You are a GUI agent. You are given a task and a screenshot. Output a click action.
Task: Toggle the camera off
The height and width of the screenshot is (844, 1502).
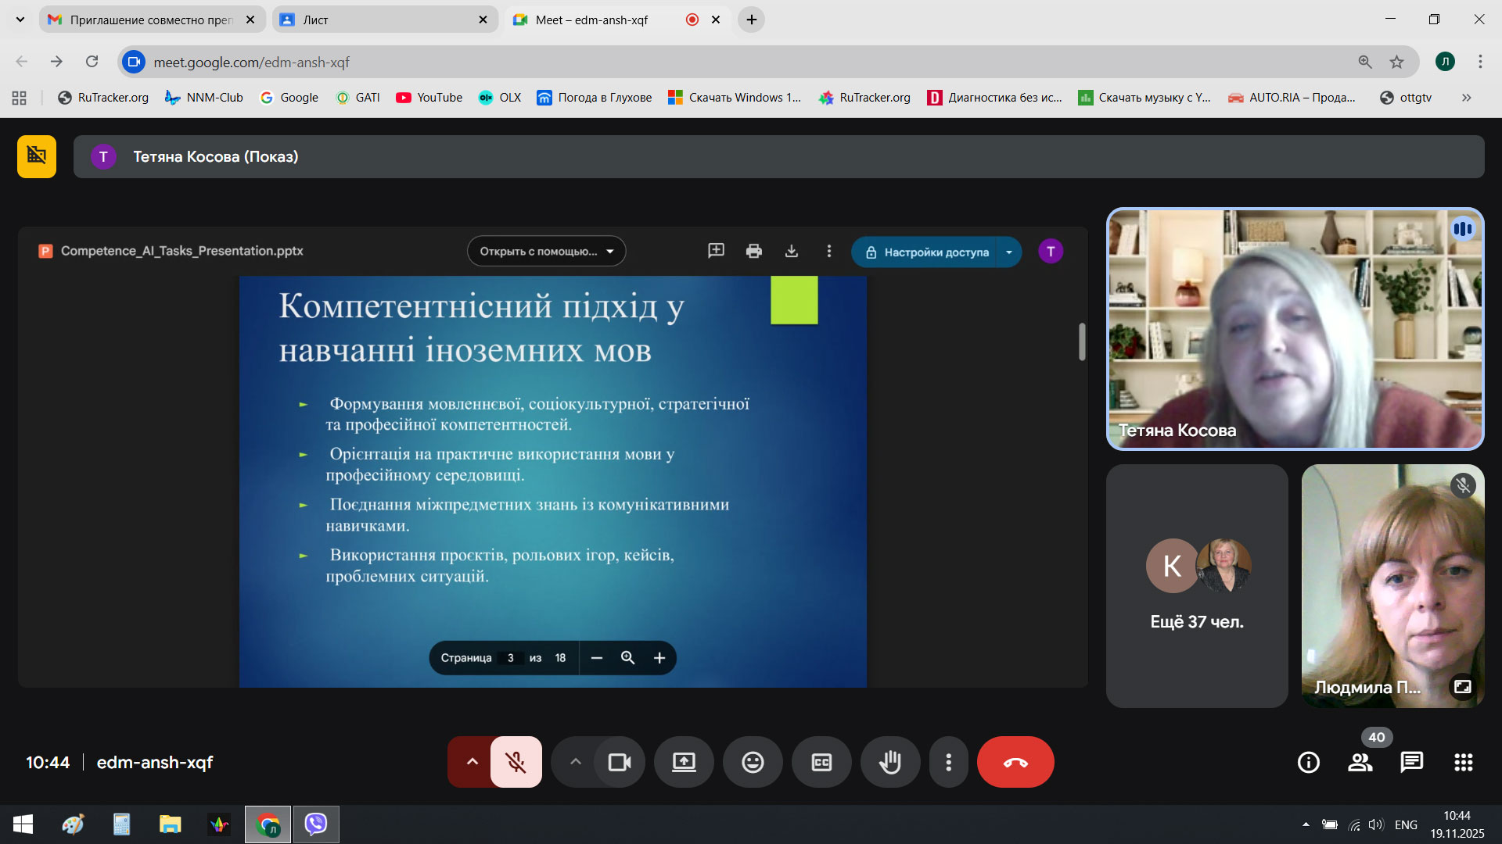[620, 762]
